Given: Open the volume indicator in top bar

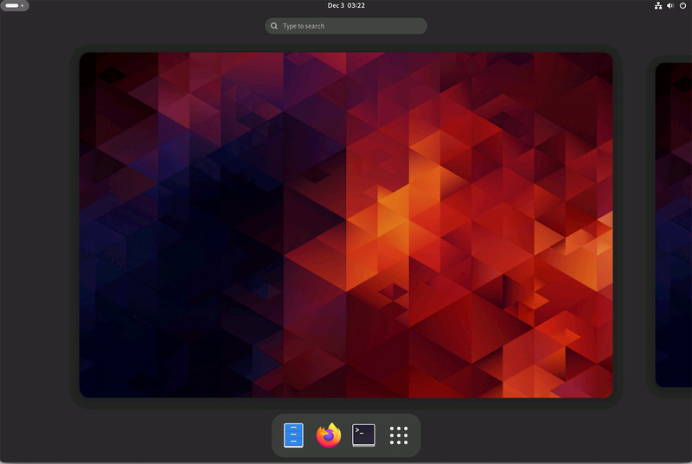Looking at the screenshot, I should [670, 6].
